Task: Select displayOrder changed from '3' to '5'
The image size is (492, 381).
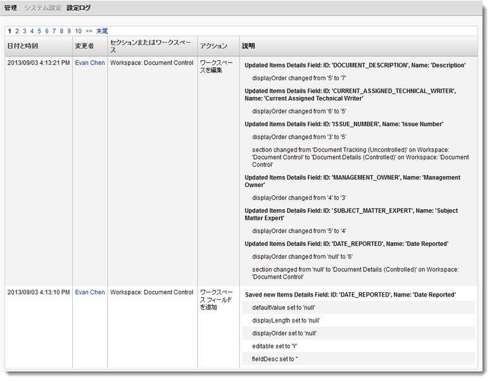Action: [299, 137]
